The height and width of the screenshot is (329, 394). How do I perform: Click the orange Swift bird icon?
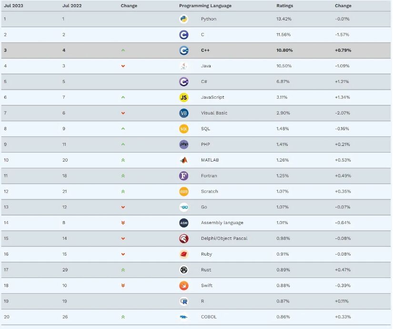[x=183, y=286]
